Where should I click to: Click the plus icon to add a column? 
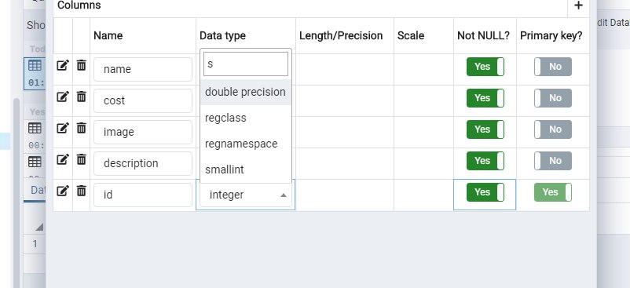578,5
